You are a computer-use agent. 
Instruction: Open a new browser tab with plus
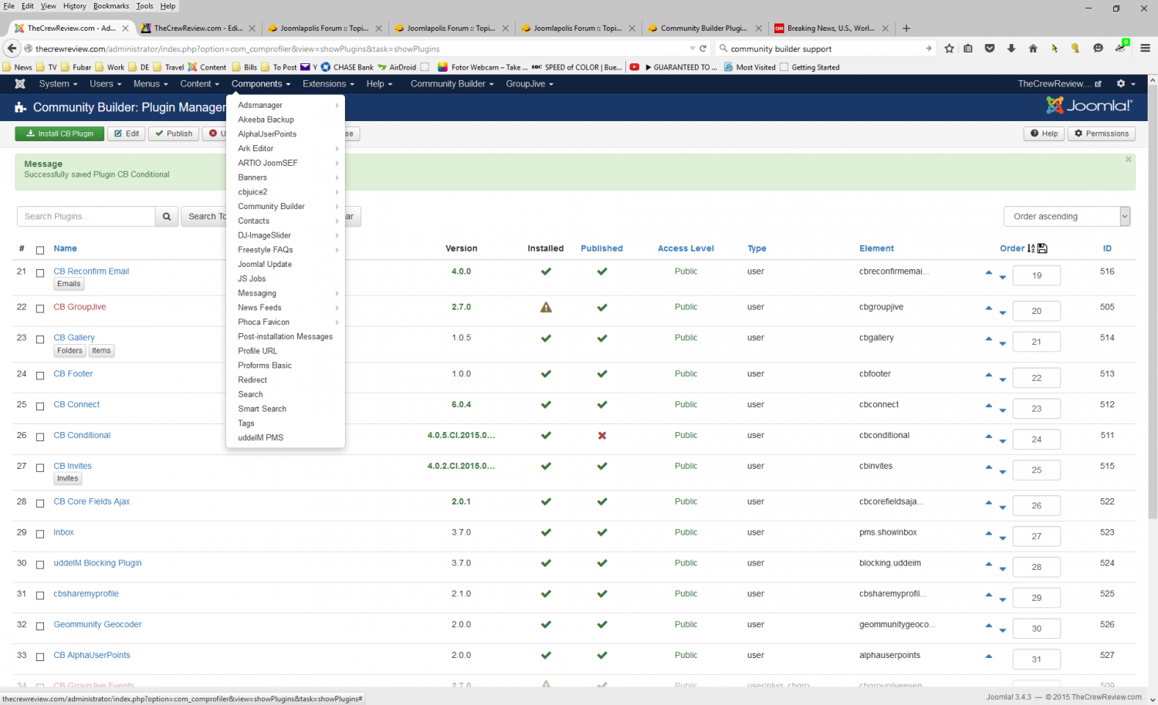click(906, 29)
